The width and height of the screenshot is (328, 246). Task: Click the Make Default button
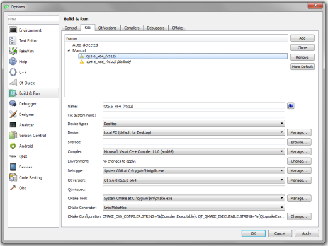[x=302, y=67]
